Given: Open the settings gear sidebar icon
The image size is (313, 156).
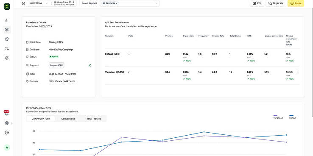Looking at the screenshot, I should [7, 132].
